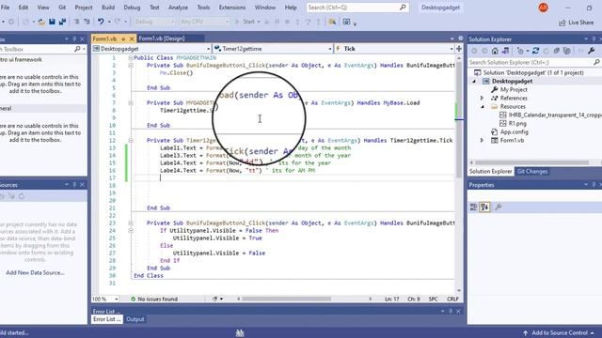Switch to the Output tab
The width and height of the screenshot is (602, 338).
click(135, 319)
